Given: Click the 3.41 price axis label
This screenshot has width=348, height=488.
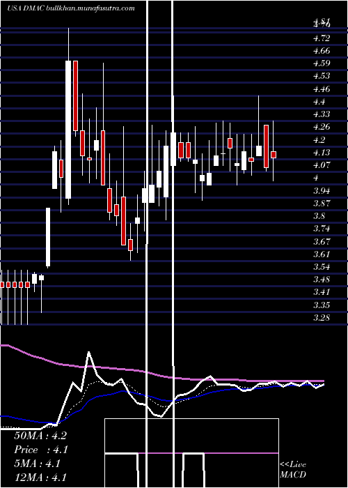Looking at the screenshot, I should point(322,292).
